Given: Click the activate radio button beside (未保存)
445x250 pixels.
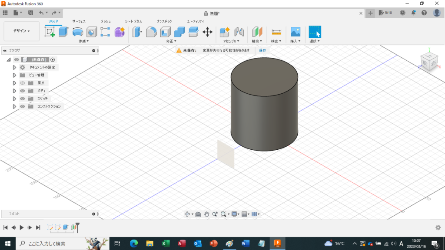Looking at the screenshot, I should click(53, 59).
